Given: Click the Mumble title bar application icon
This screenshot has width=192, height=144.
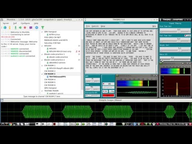Looking at the screenshot, I should click(2, 20).
